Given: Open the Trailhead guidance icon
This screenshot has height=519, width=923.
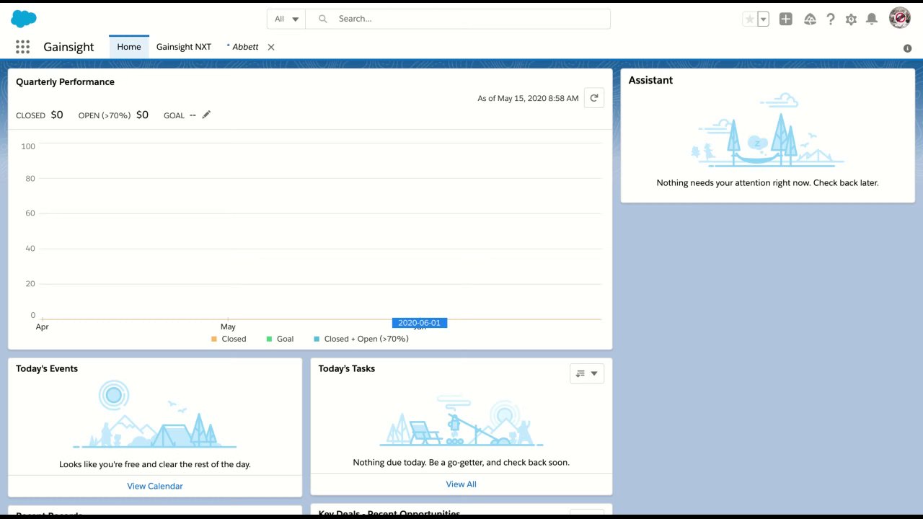Looking at the screenshot, I should (810, 19).
